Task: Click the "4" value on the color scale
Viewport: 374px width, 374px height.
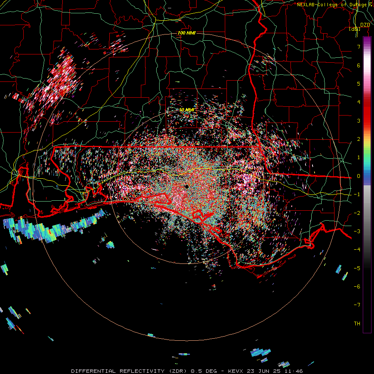Action: tap(359, 102)
